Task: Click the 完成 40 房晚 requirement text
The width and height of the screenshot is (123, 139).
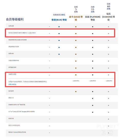Action: [108, 6]
